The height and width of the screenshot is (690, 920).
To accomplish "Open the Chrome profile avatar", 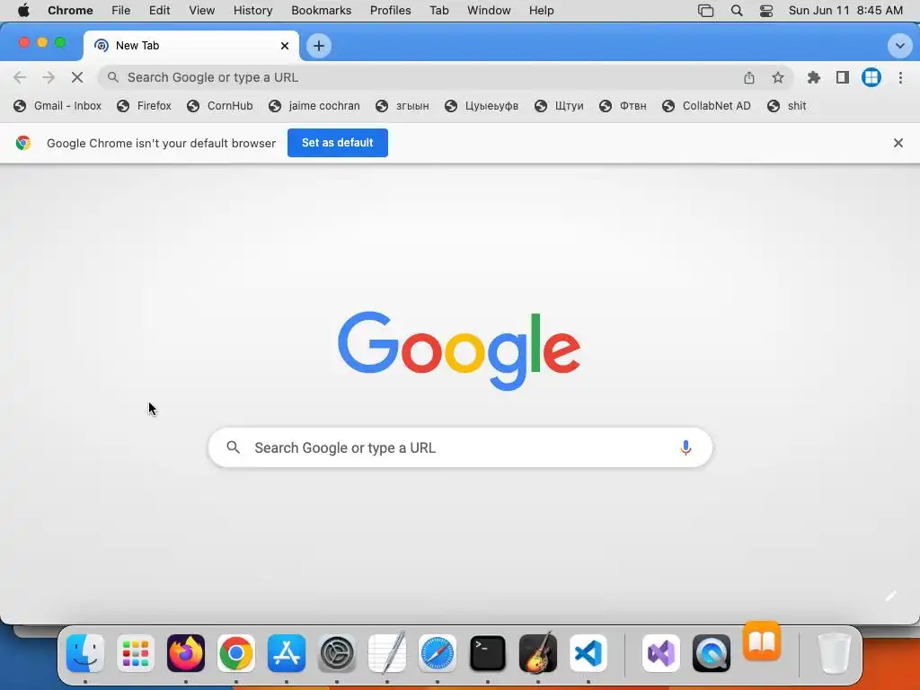I will 871,77.
